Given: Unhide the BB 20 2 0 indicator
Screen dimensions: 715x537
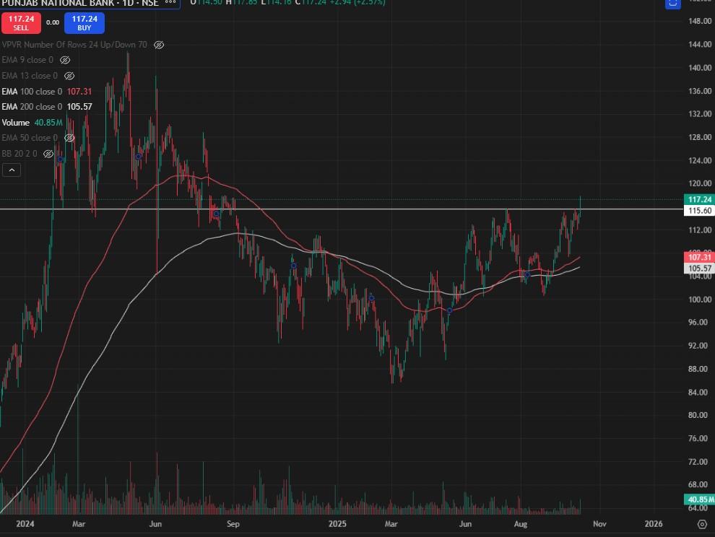Looking at the screenshot, I should pos(48,154).
